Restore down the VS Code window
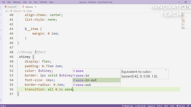191x107 pixels. coord(186,2)
